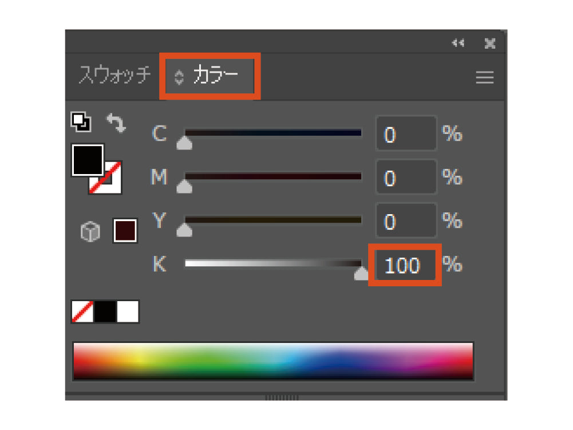Viewport: 573px width, 430px height.
Task: Click the M percentage value field
Action: [406, 177]
